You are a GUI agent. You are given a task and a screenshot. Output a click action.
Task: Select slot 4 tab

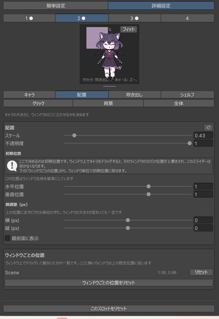[187, 18]
